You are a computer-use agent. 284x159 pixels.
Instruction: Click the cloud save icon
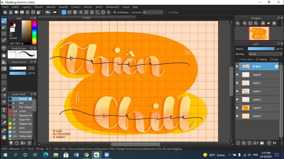tap(5, 12)
